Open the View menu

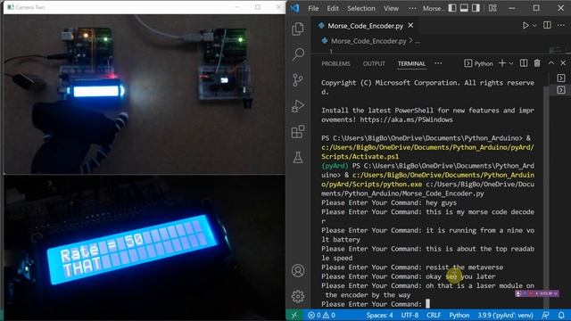click(391, 8)
